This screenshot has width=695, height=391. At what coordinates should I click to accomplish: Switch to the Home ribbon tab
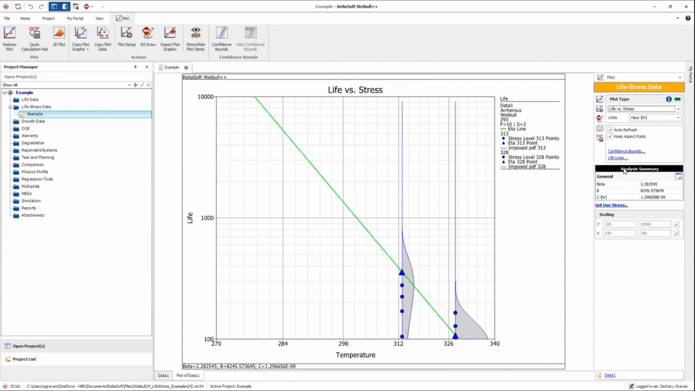(25, 18)
